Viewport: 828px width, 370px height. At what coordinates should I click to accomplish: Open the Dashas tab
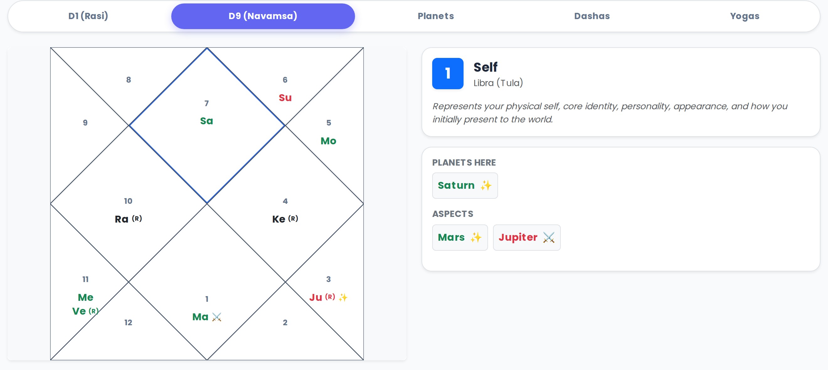click(x=592, y=16)
